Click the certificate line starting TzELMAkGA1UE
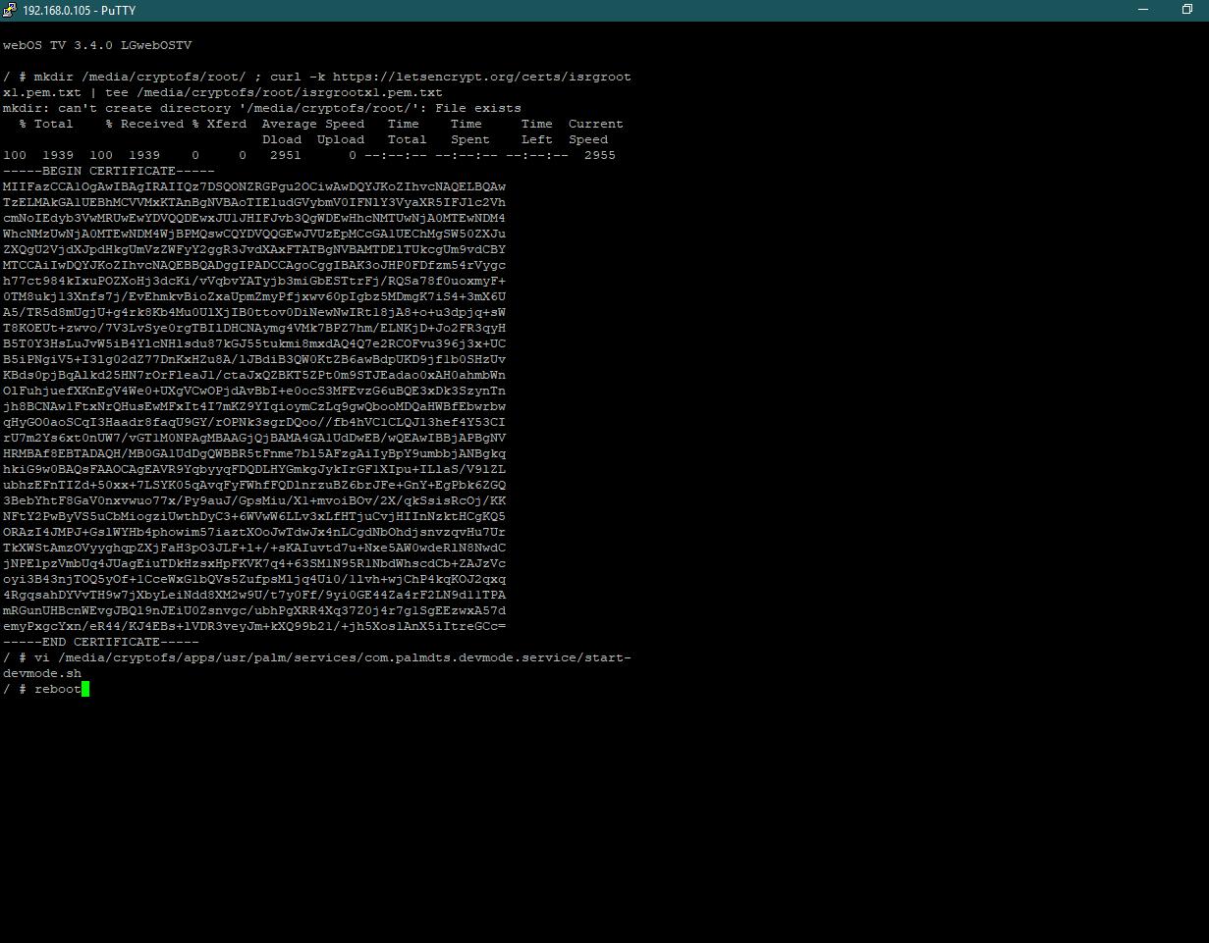Viewport: 1209px width, 943px height. click(x=254, y=202)
